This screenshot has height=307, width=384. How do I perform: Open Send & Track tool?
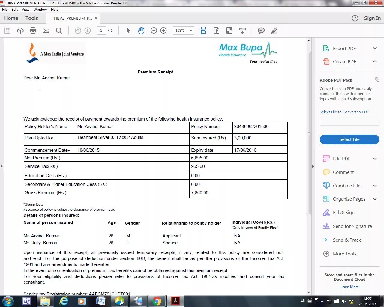(x=347, y=240)
